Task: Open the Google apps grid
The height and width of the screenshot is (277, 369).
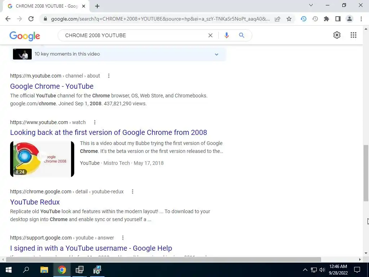Action: point(353,35)
